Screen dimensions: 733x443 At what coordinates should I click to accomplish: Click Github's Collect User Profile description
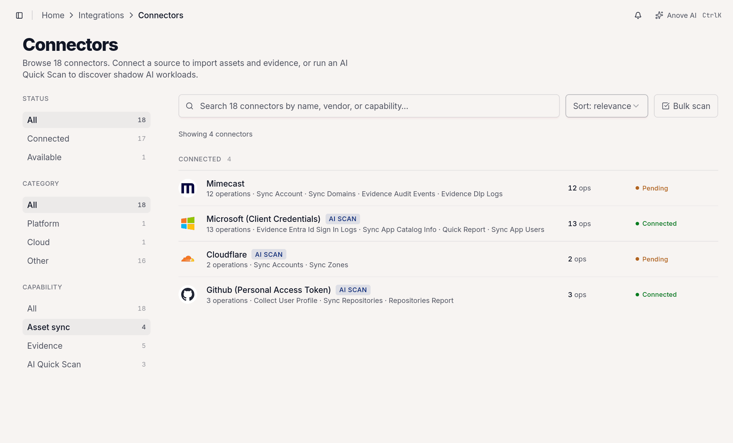point(330,301)
